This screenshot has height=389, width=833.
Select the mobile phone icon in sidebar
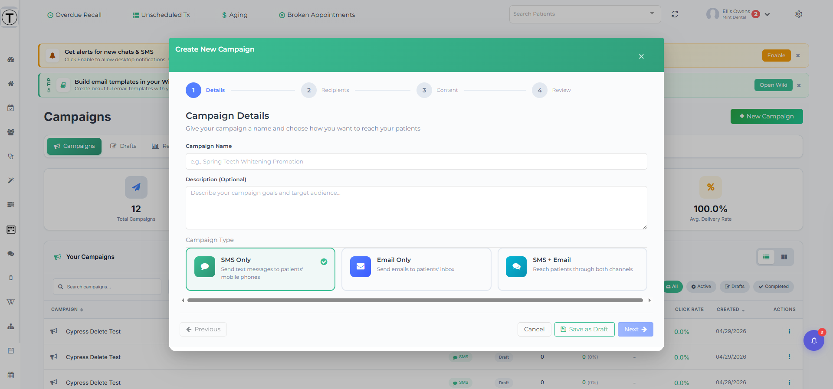[x=11, y=278]
